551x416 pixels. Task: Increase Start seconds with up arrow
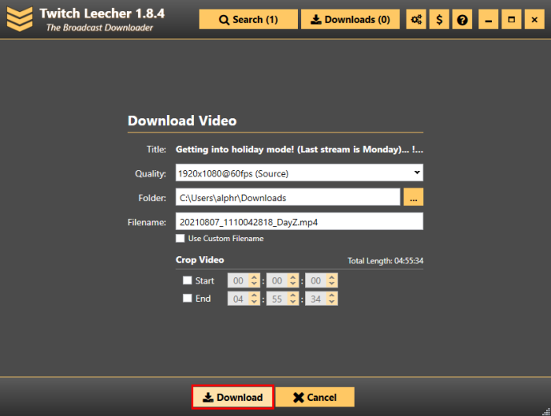[x=331, y=277]
